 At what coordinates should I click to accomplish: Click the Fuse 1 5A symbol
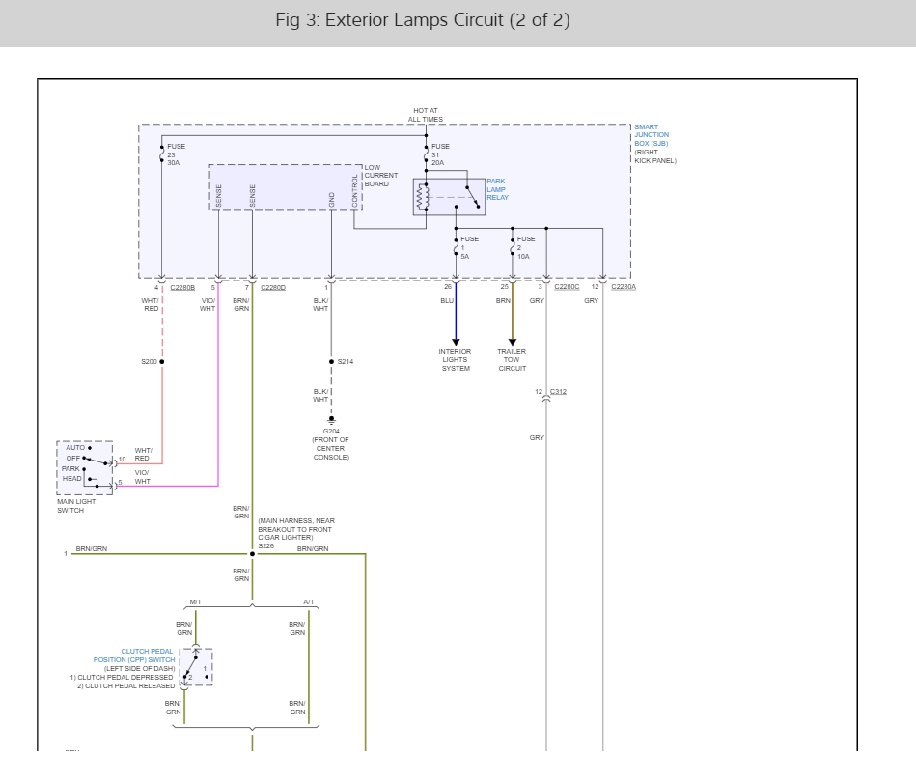[456, 247]
